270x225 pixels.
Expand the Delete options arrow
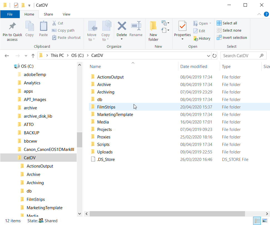(x=122, y=39)
